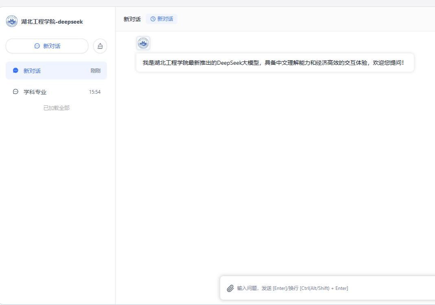
Task: Click the chat icon beside 学科专业
Action: click(16, 92)
